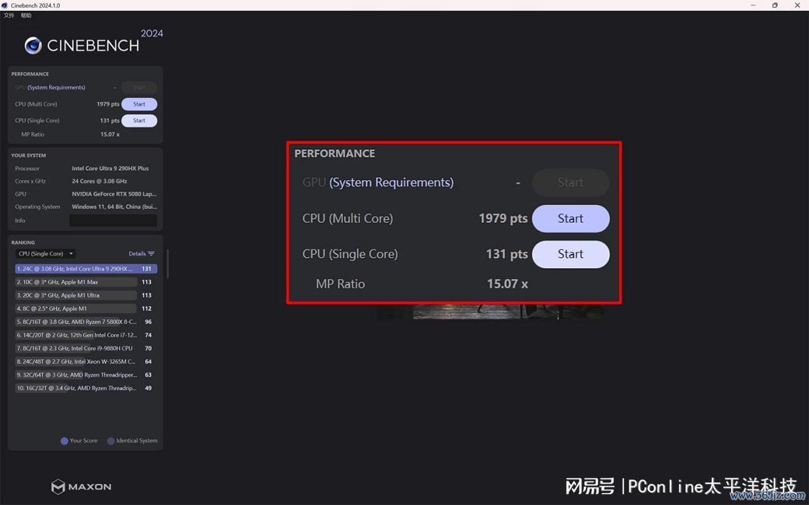Click the Maxon logo at bottom left
Screen dimensions: 809x505
pyautogui.click(x=81, y=487)
